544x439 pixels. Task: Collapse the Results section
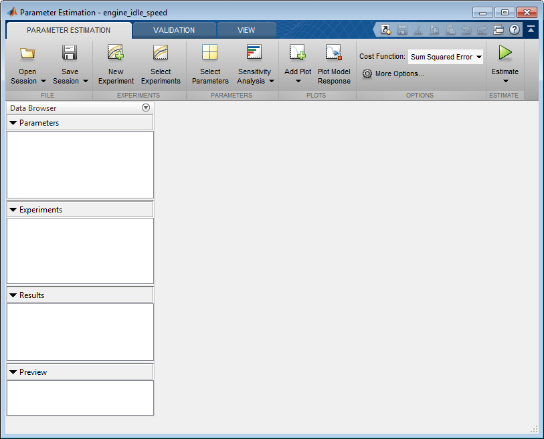(13, 295)
